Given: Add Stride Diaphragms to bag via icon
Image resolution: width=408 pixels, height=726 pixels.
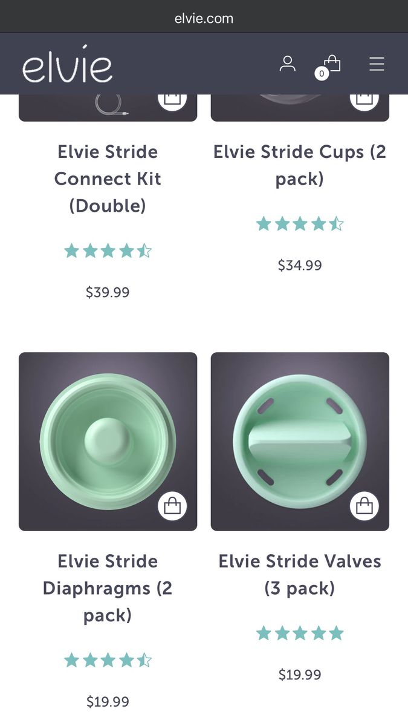Looking at the screenshot, I should coord(172,506).
